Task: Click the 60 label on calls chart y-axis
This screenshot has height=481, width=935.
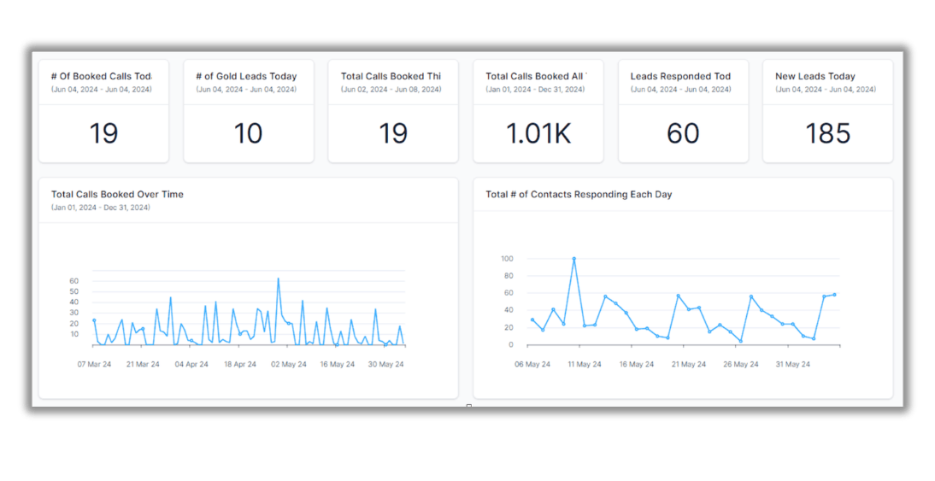Action: [74, 281]
